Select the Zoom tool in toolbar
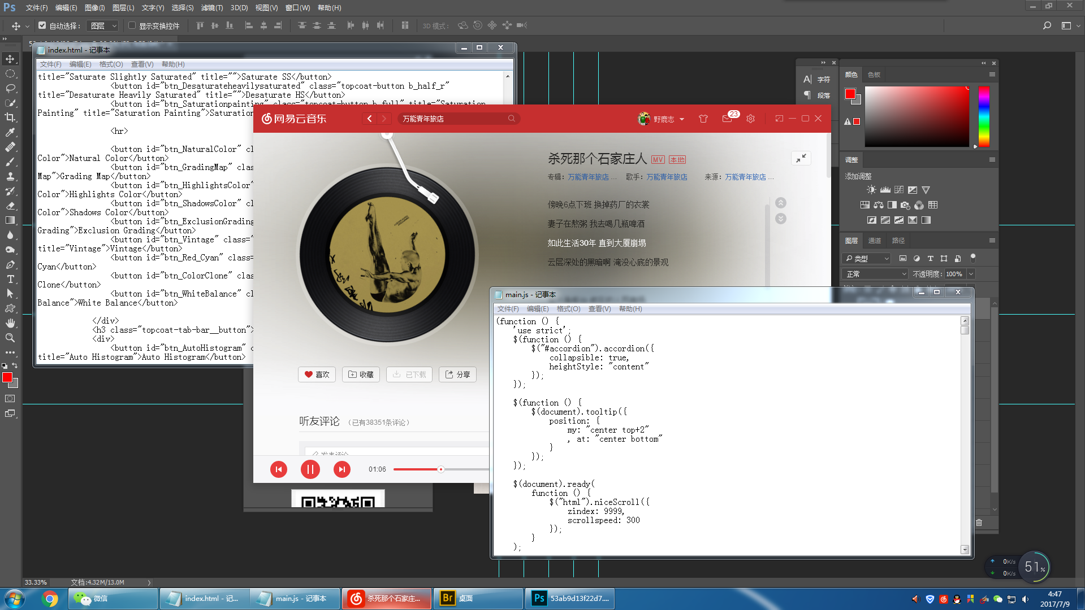The image size is (1085, 610). (10, 338)
